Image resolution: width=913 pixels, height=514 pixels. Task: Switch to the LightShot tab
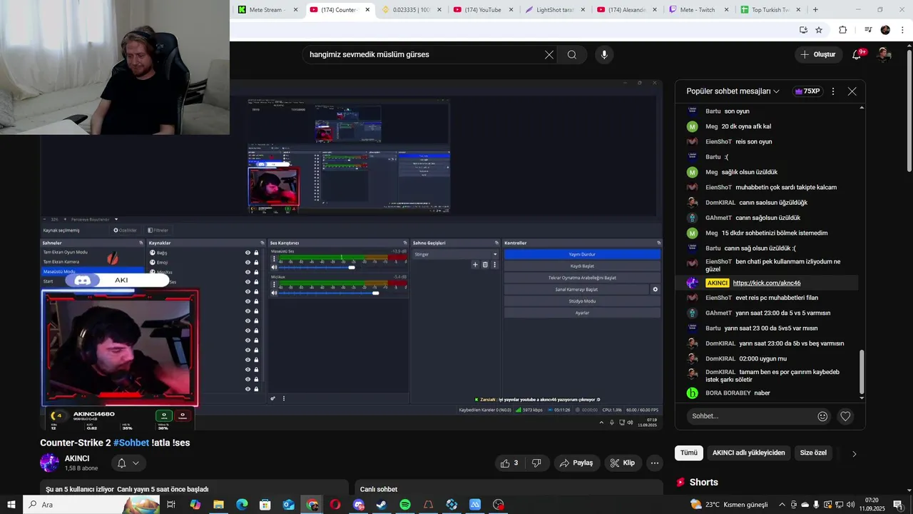[554, 10]
